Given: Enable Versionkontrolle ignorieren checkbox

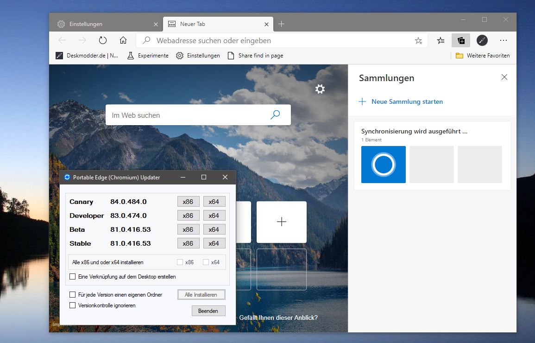Looking at the screenshot, I should tap(72, 305).
